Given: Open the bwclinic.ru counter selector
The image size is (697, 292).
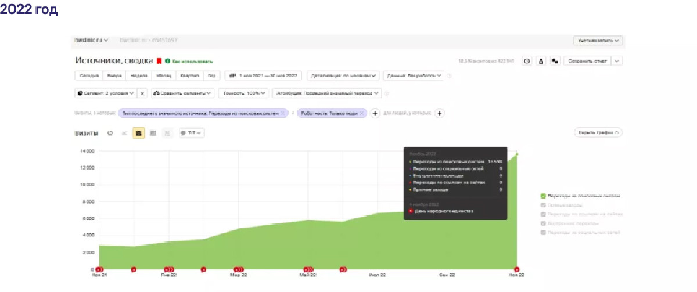Looking at the screenshot, I should pos(91,40).
